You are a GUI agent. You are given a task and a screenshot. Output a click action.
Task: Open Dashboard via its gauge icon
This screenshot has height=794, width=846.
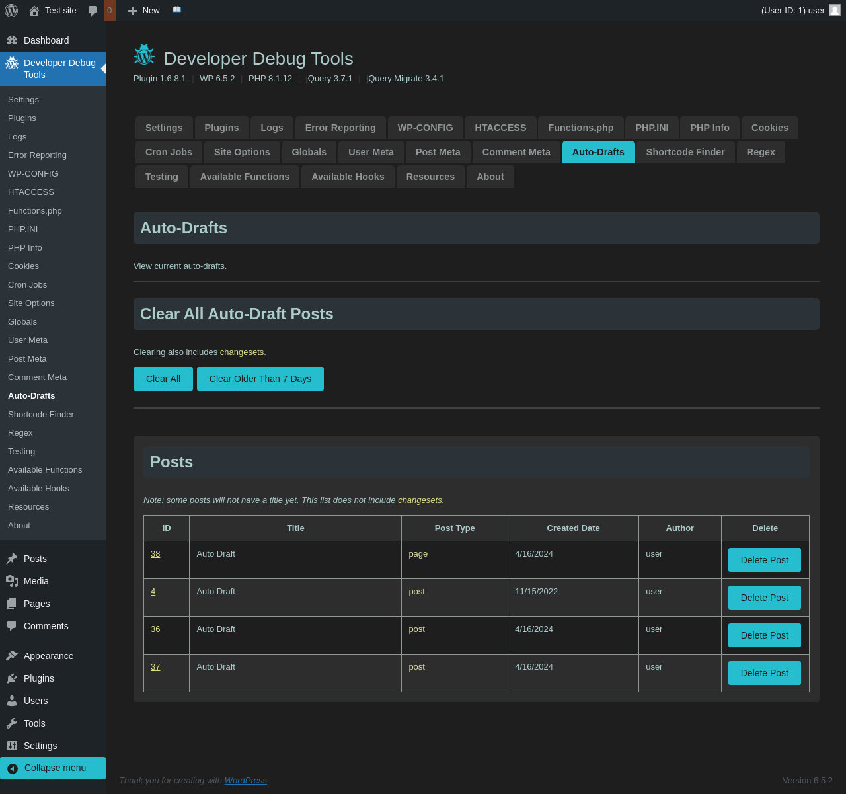tap(12, 40)
